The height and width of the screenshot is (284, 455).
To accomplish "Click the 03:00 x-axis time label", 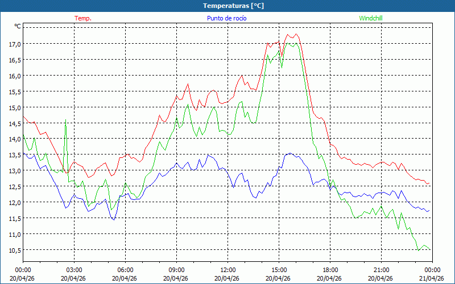I will (74, 270).
